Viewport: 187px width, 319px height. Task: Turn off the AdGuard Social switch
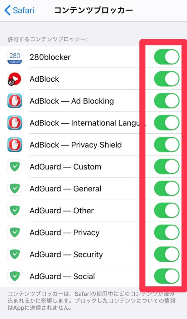166,276
